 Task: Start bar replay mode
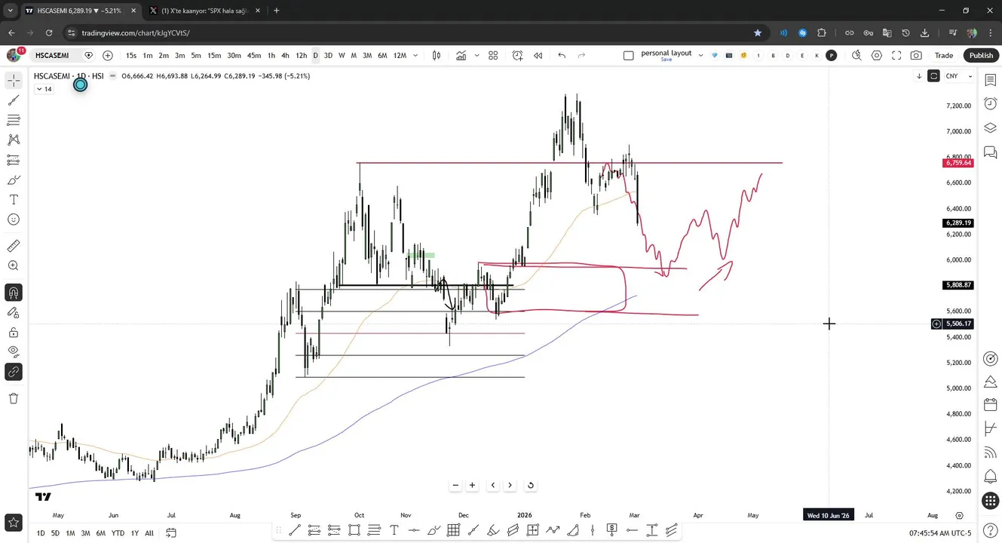point(538,55)
